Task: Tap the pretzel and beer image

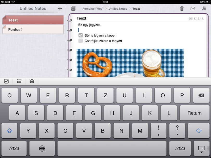Action: point(130,63)
